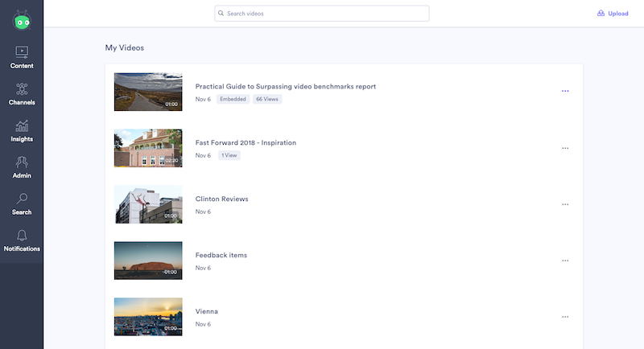The width and height of the screenshot is (644, 349).
Task: Open options menu for Vienna video
Action: point(565,317)
